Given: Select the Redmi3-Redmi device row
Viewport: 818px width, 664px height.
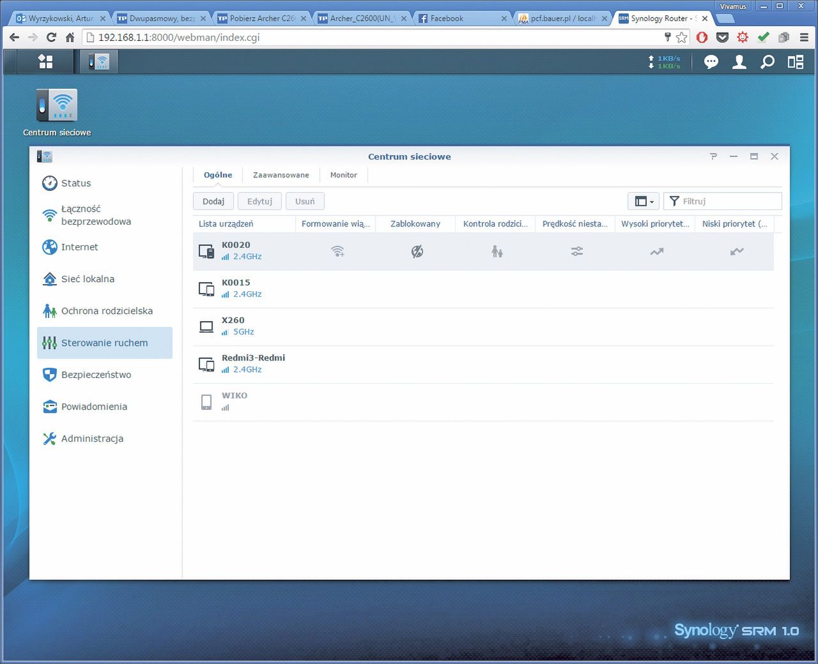Looking at the screenshot, I should pos(483,365).
